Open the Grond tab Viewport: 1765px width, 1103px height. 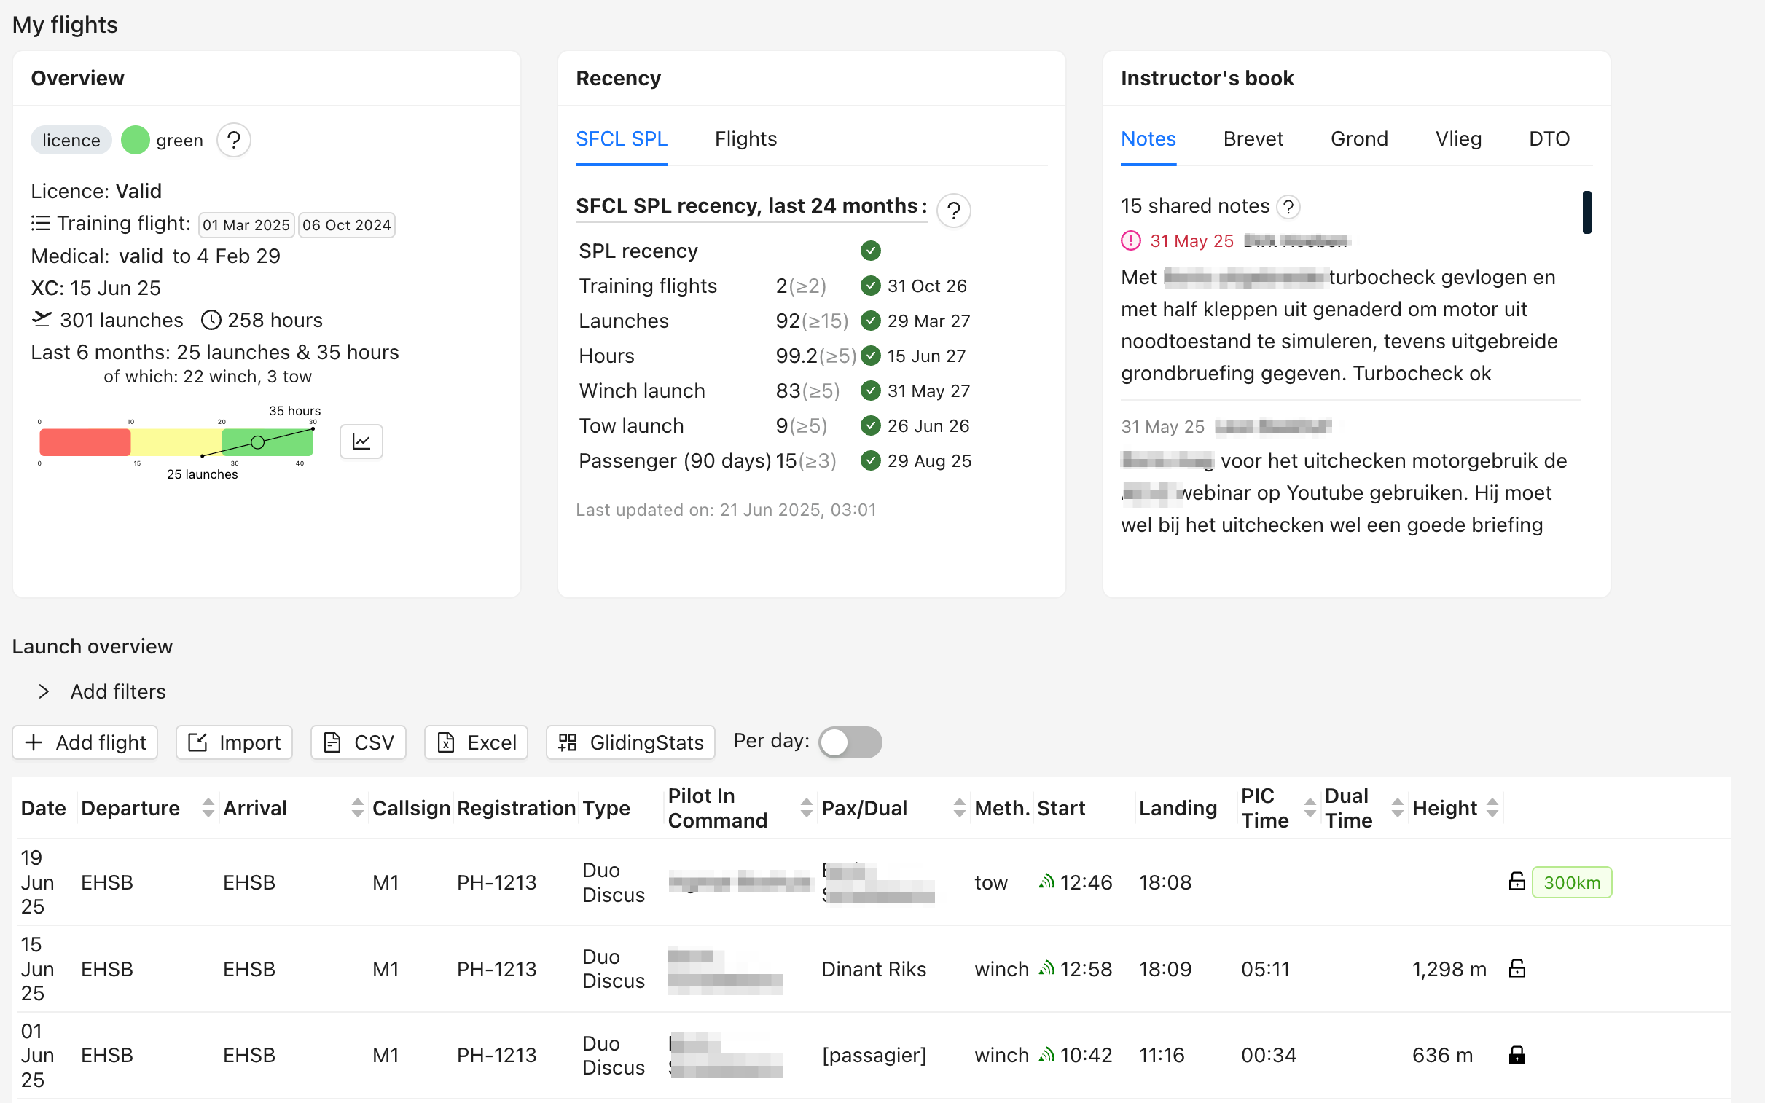pos(1359,138)
